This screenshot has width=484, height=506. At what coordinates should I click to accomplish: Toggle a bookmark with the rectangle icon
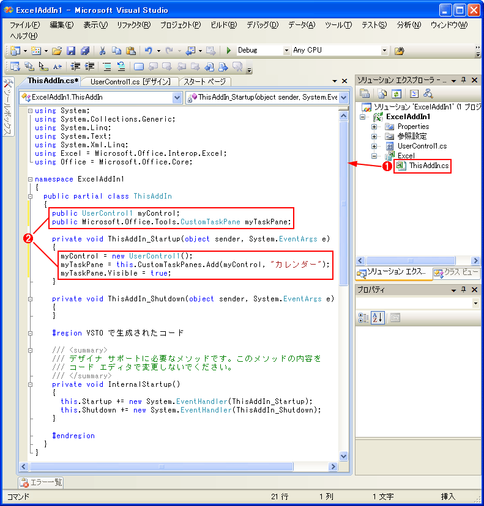pyautogui.click(x=139, y=67)
